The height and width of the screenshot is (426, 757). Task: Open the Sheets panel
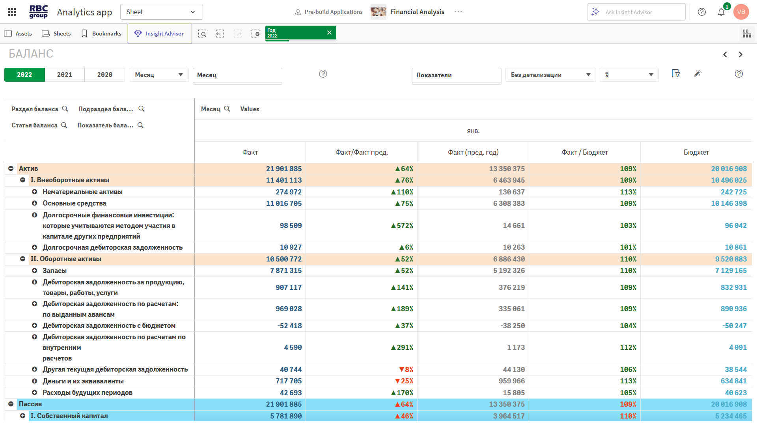[x=56, y=34]
